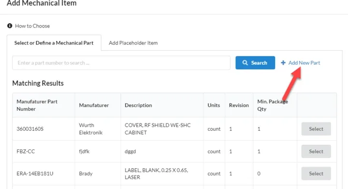Click the info icon beside How to Choose

click(x=10, y=26)
